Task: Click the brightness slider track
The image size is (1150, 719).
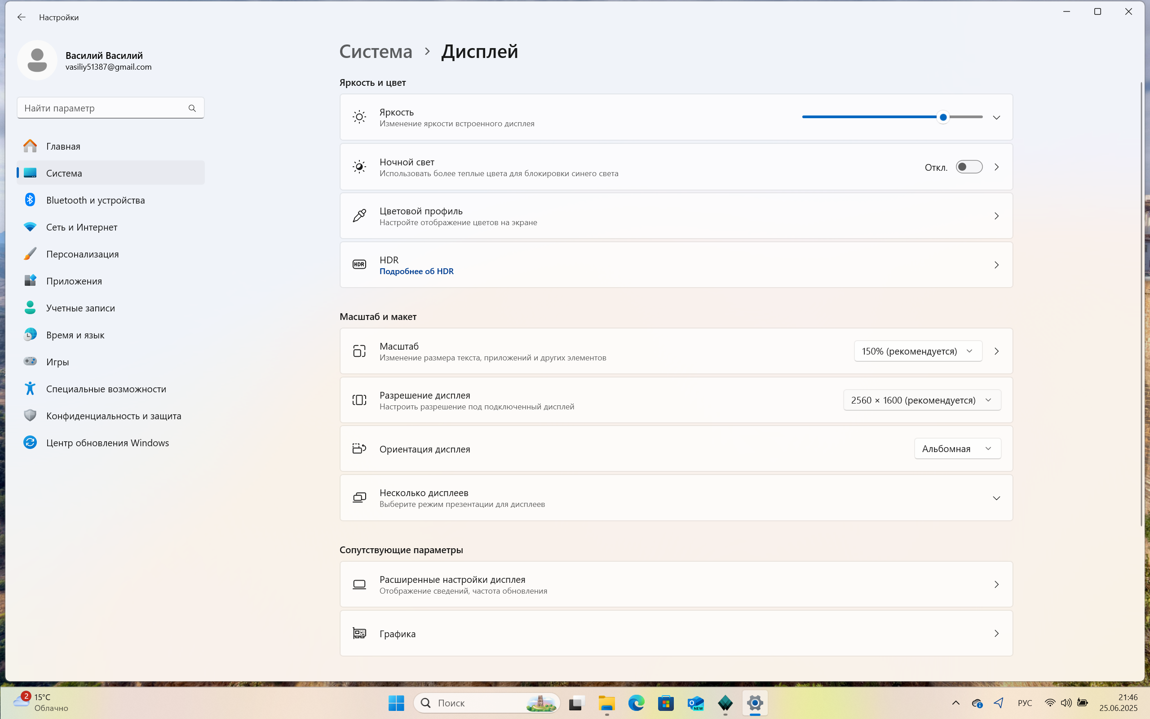Action: tap(892, 117)
